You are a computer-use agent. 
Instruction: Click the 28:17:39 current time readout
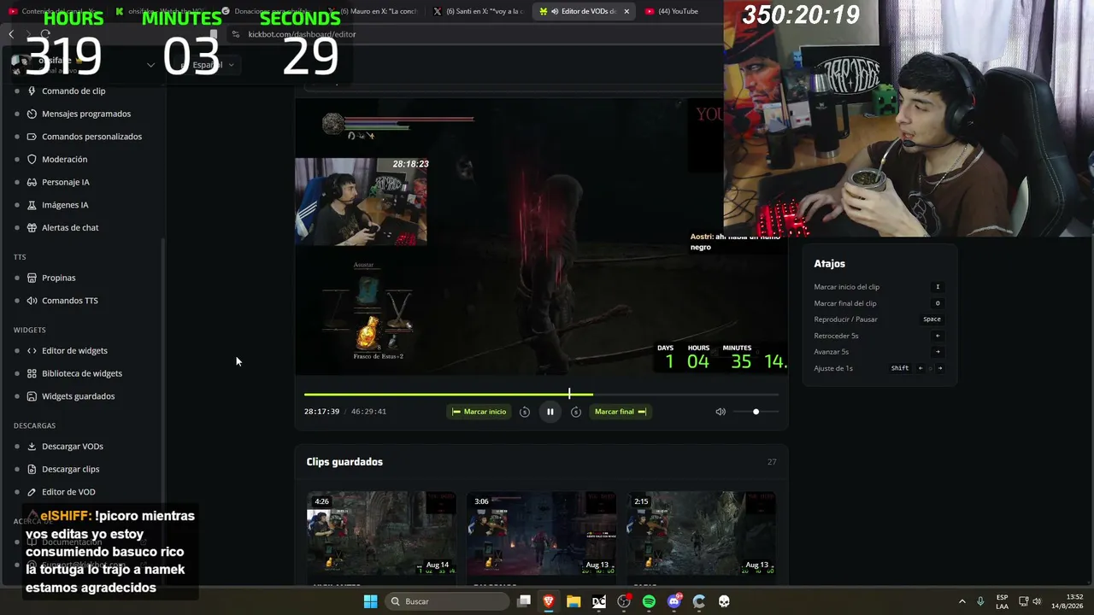click(321, 412)
